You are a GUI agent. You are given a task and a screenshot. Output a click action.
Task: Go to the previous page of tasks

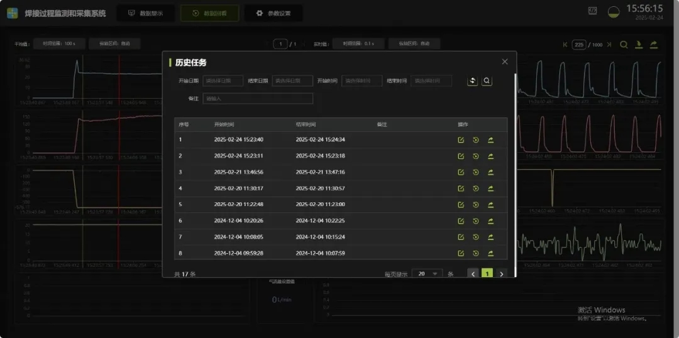tap(473, 274)
